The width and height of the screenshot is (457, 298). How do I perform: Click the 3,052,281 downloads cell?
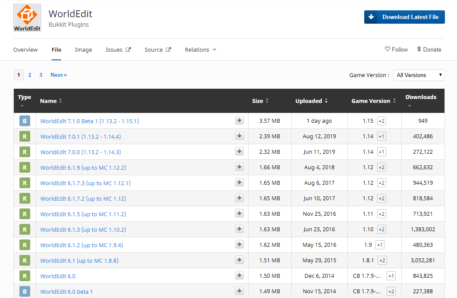422,260
